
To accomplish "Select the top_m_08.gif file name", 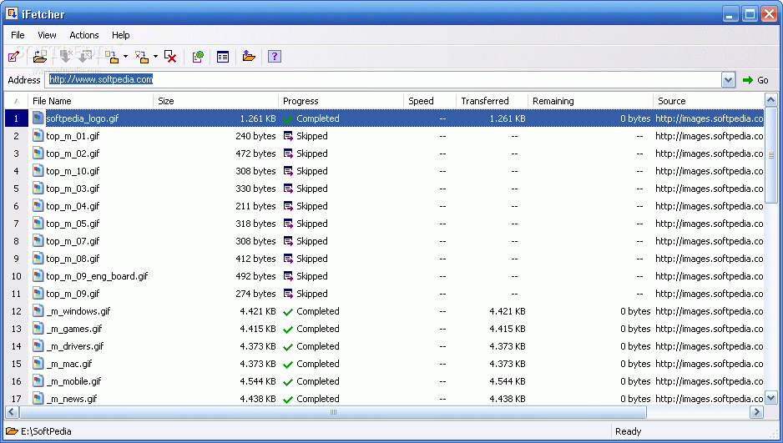I will point(73,259).
